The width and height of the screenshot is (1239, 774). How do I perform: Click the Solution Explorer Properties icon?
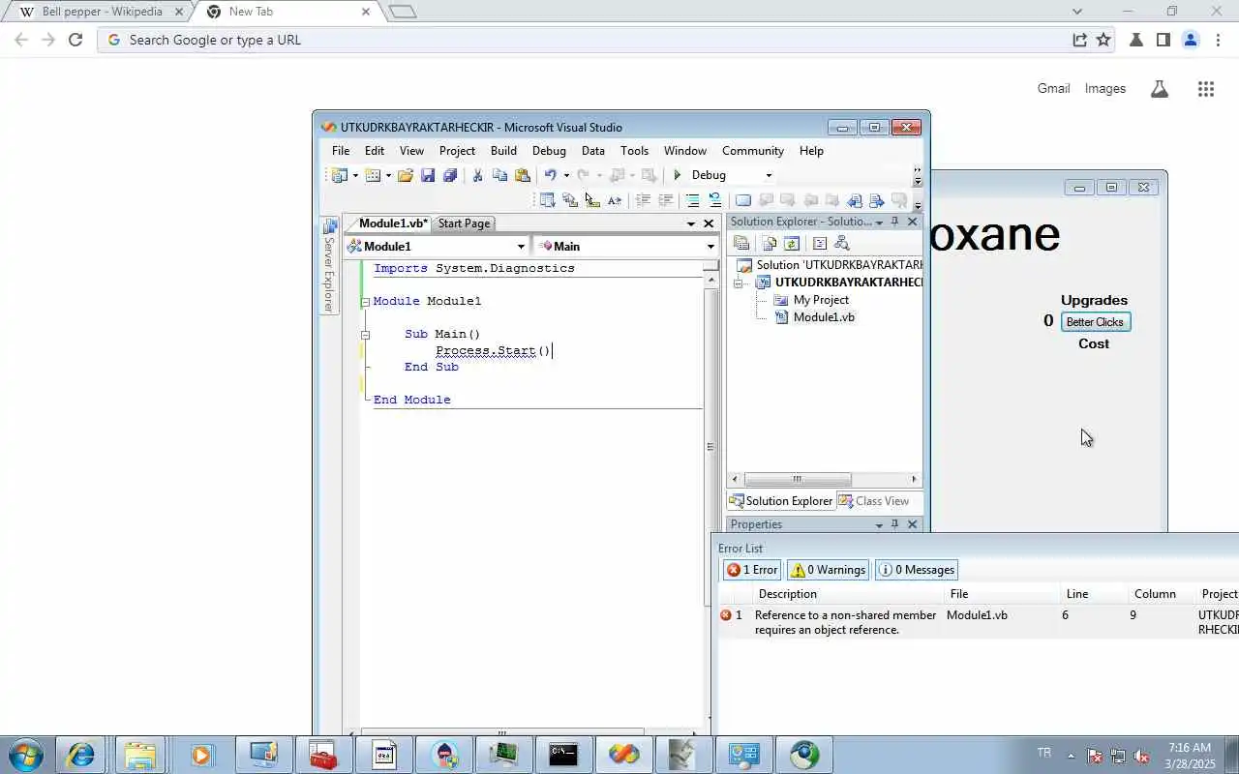pos(741,244)
